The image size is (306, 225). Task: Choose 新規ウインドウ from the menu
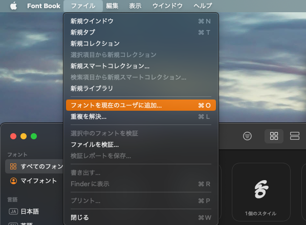click(x=141, y=21)
